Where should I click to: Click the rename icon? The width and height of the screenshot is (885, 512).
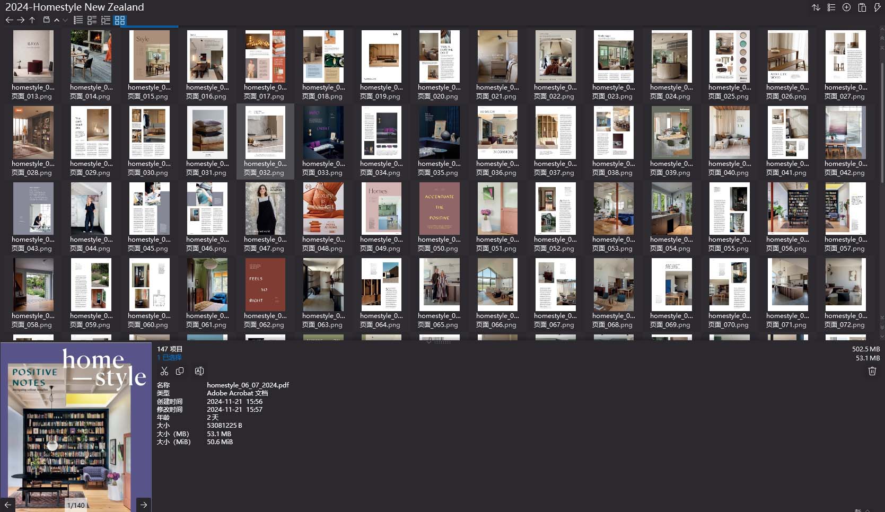point(199,371)
